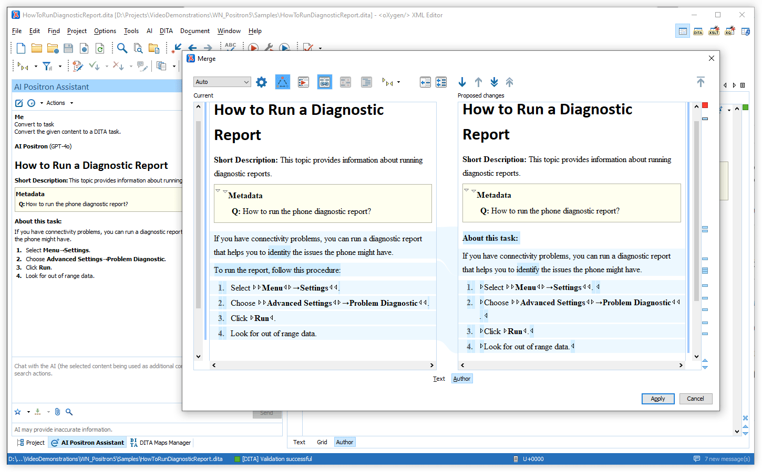Click the Save to URL icon
762x472 pixels.
click(x=84, y=48)
